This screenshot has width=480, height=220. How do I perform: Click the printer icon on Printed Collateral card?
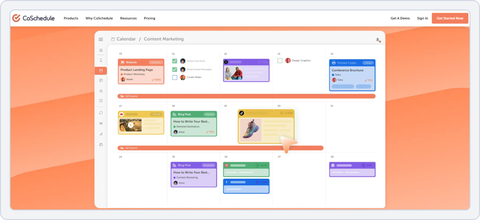(x=334, y=63)
